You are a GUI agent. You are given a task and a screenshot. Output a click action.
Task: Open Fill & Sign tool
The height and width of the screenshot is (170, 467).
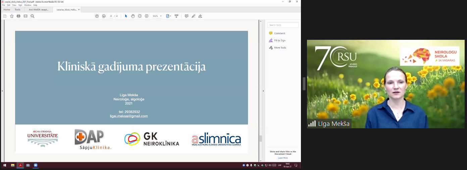pyautogui.click(x=277, y=40)
